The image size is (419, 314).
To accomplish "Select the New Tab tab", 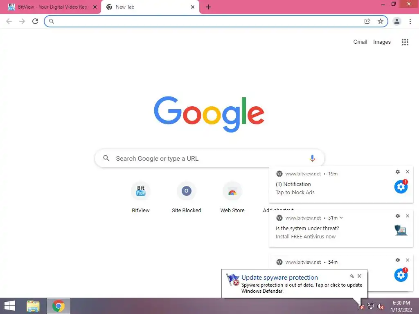I will click(150, 7).
